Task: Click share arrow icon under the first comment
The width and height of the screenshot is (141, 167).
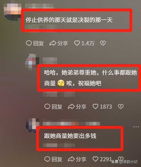Action: coord(53,43)
